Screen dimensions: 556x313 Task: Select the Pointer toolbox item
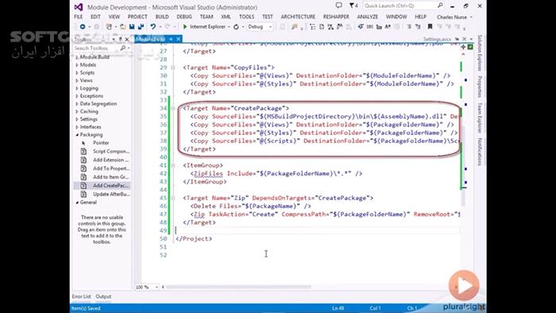[101, 142]
